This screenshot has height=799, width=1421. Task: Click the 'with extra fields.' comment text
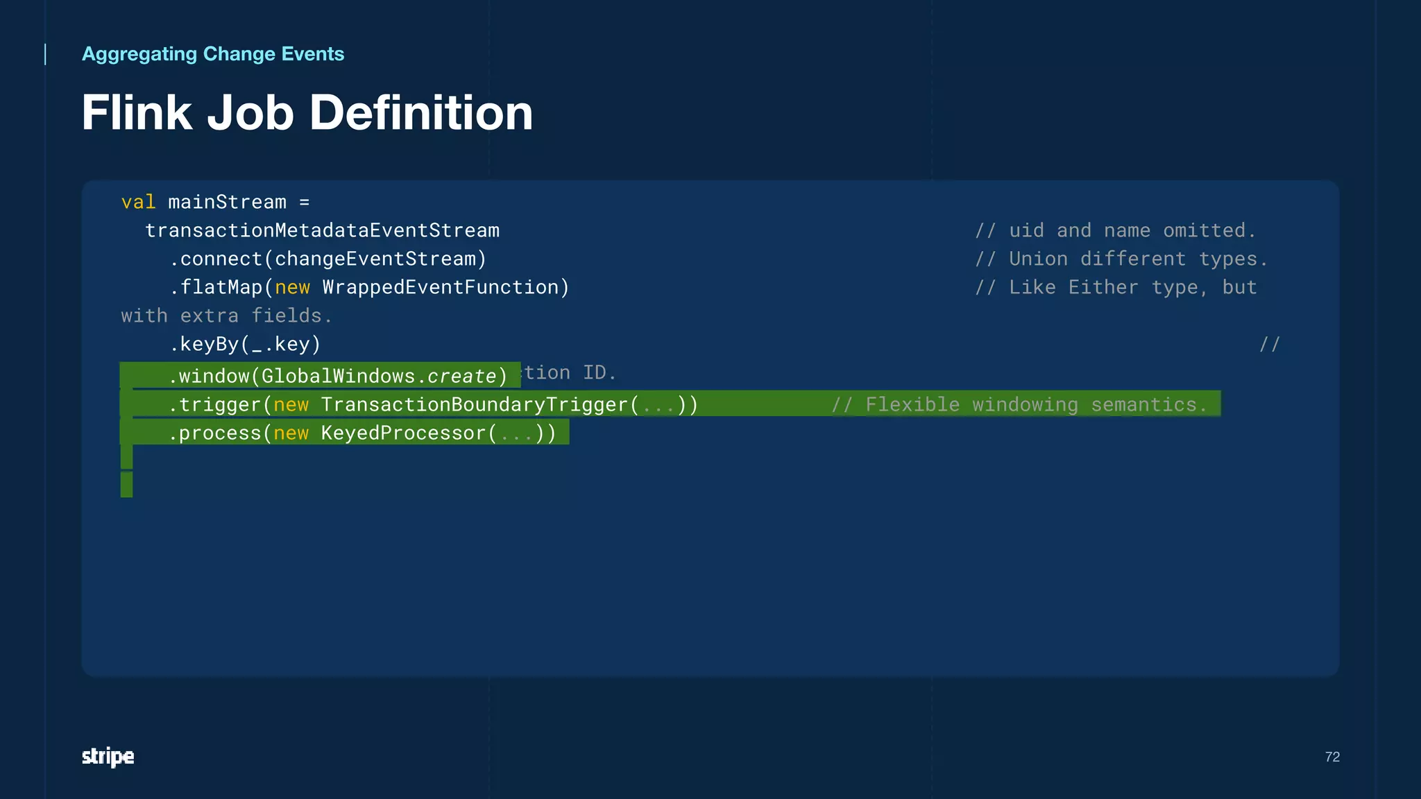pyautogui.click(x=227, y=316)
